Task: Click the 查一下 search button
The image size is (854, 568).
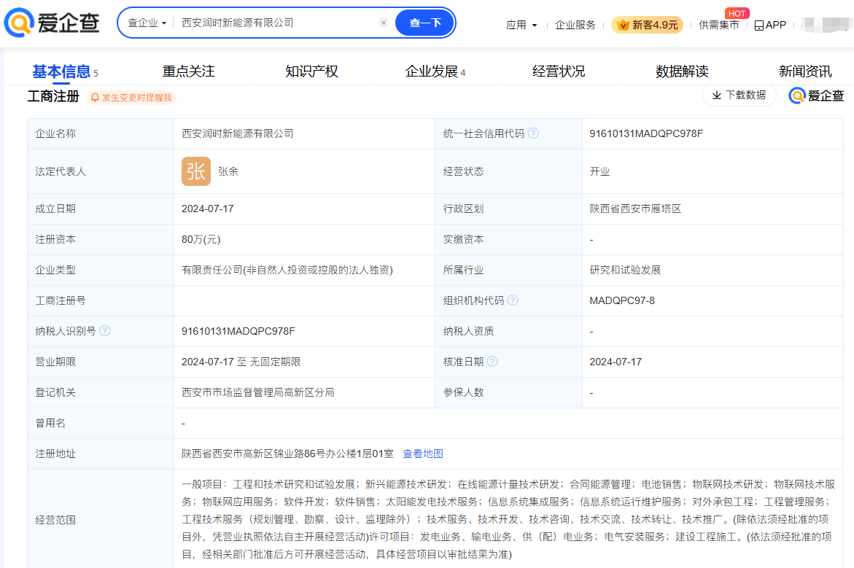Action: (425, 23)
